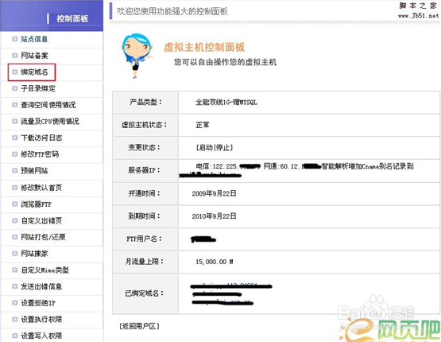This screenshot has height=342, width=441.
Task: Open 发送出错信息 entry
Action: [41, 286]
